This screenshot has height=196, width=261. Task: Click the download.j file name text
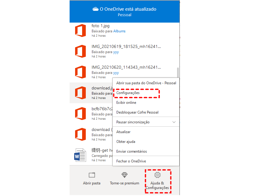pyautogui.click(x=102, y=88)
